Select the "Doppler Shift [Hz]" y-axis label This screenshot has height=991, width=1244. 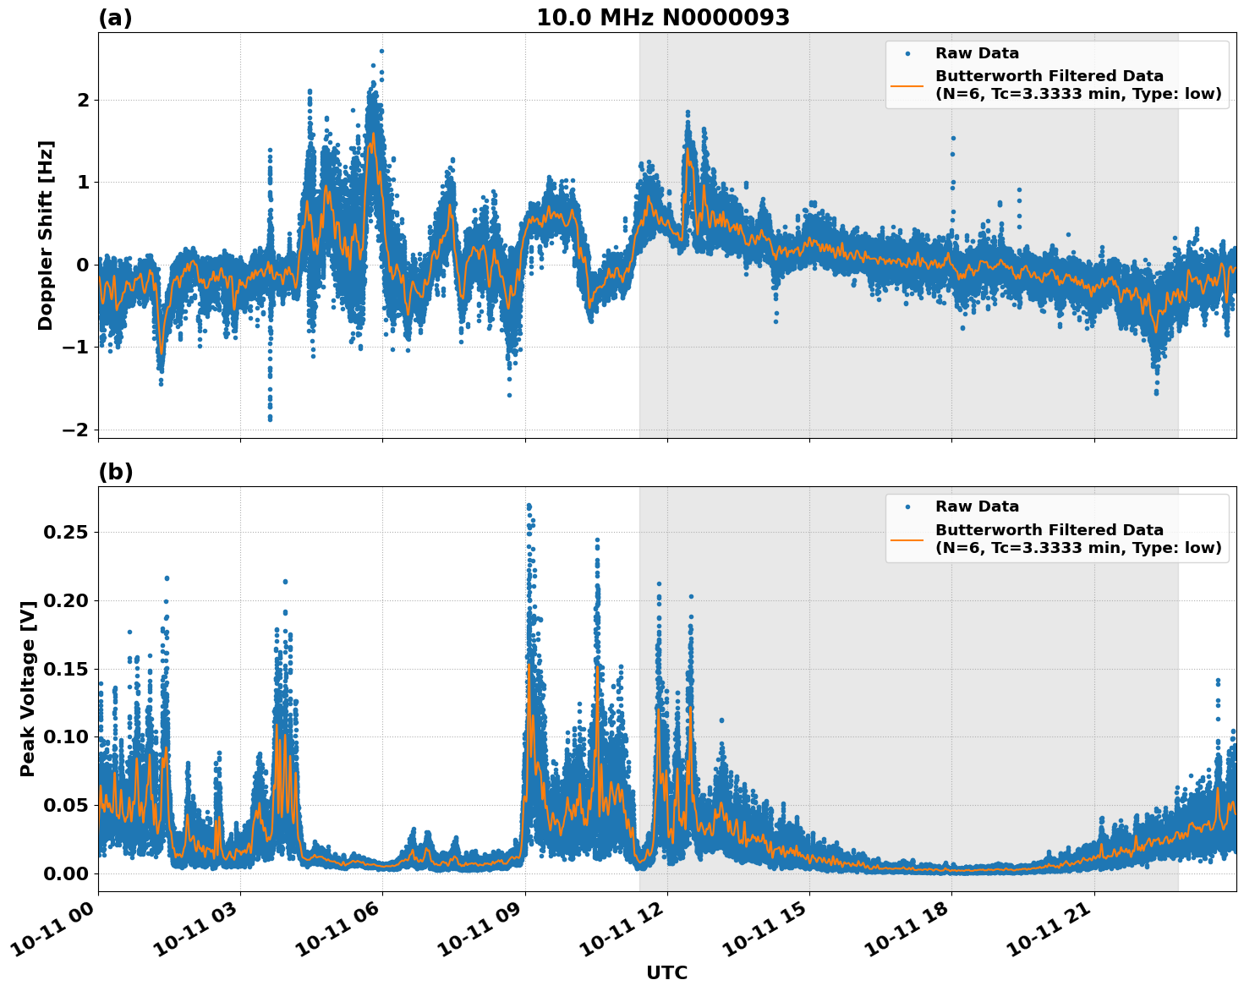(46, 235)
